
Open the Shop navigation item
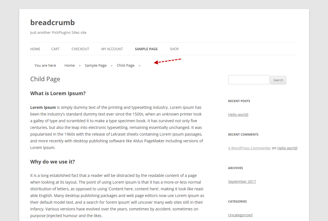[x=174, y=49]
